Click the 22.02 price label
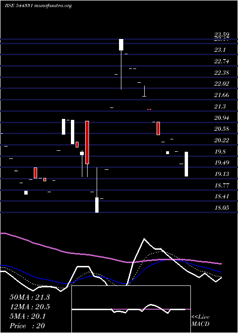 click(222, 84)
